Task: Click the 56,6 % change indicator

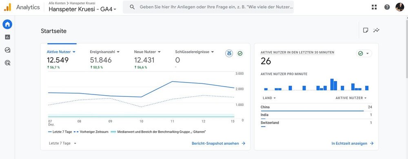Action: pyautogui.click(x=140, y=67)
